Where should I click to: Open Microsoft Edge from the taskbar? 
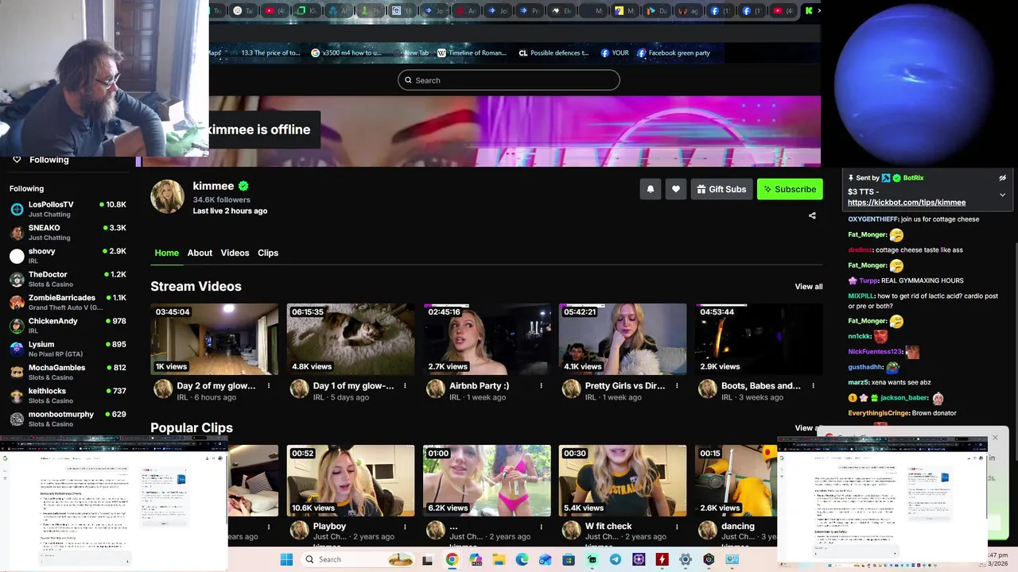tap(522, 559)
